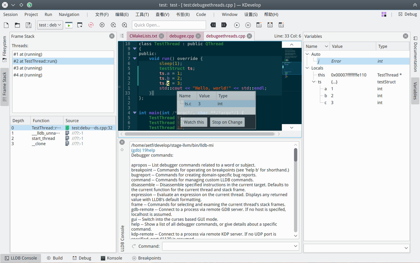The width and height of the screenshot is (420, 263).
Task: Toggle the Variables side panel tab
Action: 415,91
